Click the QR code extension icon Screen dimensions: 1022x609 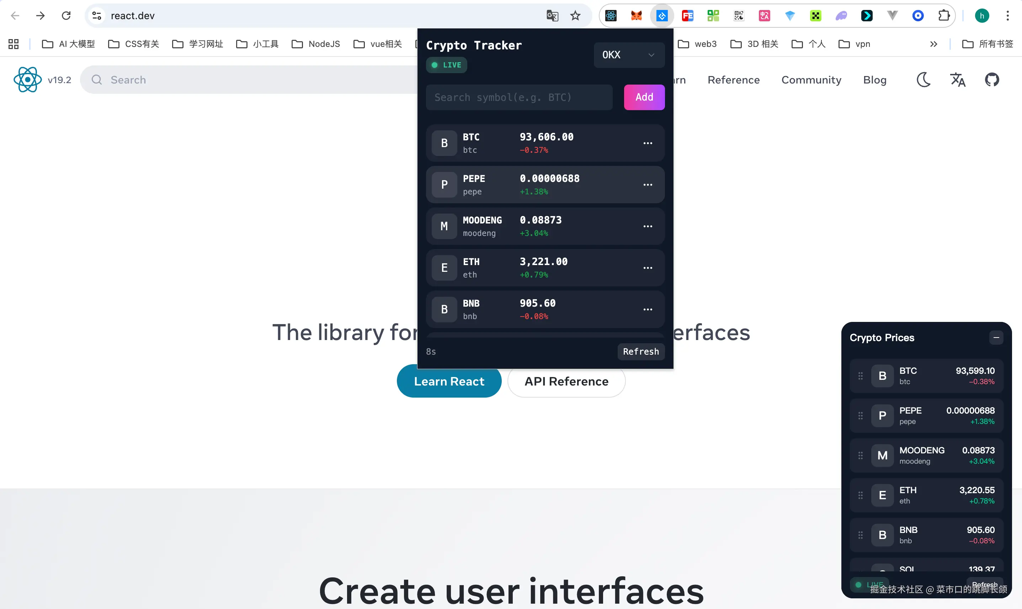click(x=739, y=16)
